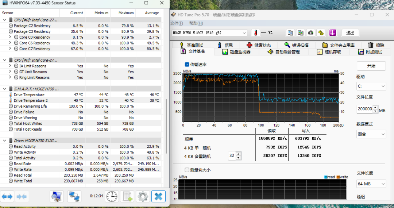The width and height of the screenshot is (394, 208).
Task: Enable 测量块大小 checkbox
Action: [x=187, y=170]
